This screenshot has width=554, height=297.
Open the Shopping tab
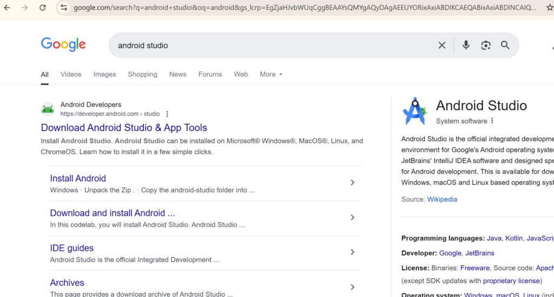pos(142,75)
